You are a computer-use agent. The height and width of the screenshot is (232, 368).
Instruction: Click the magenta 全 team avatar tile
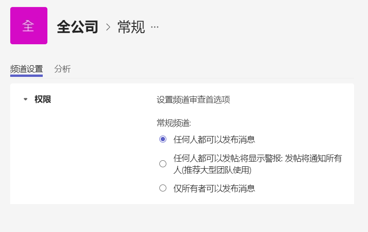point(29,26)
